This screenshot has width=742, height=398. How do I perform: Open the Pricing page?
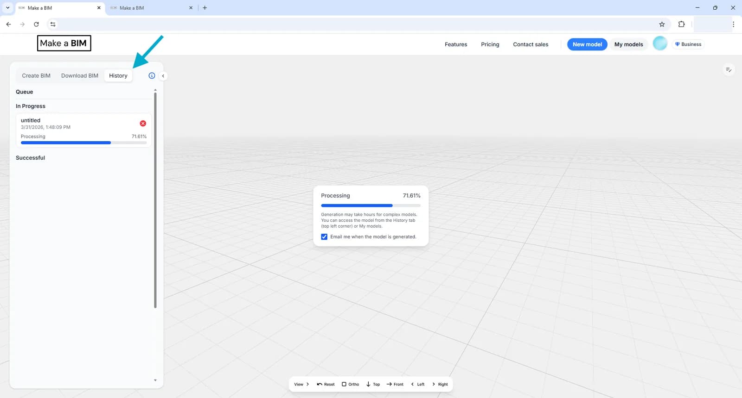pyautogui.click(x=490, y=44)
